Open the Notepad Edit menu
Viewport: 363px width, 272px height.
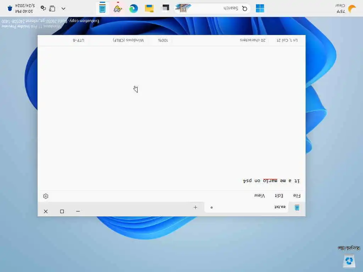[279, 195]
